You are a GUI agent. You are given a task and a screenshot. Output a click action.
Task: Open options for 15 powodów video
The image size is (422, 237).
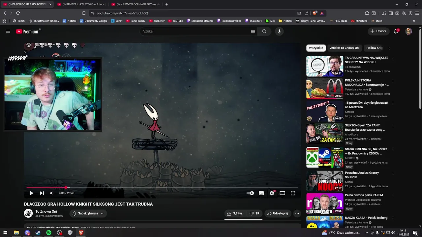coord(393,103)
